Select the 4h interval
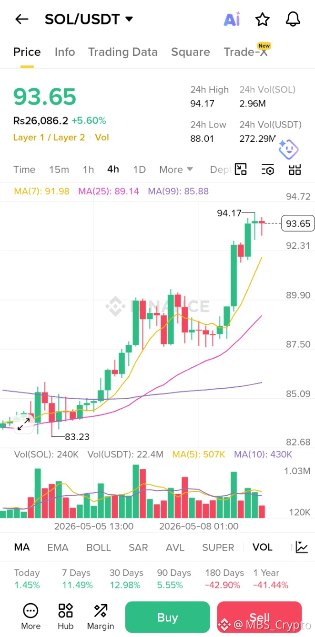Viewport: 315px width, 637px height. point(113,170)
